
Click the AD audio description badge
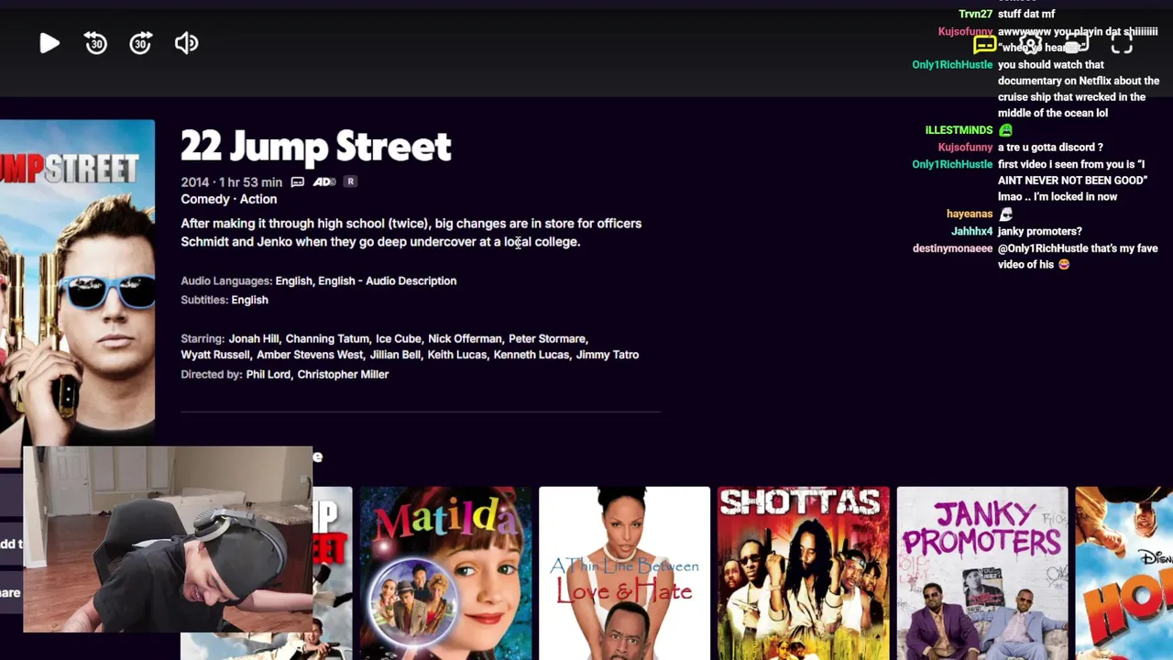(323, 182)
